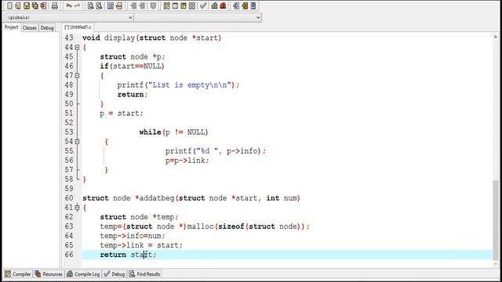This screenshot has width=502, height=282.
Task: Click the Toggle Bookmark toolbar icon
Action: coord(245,5)
